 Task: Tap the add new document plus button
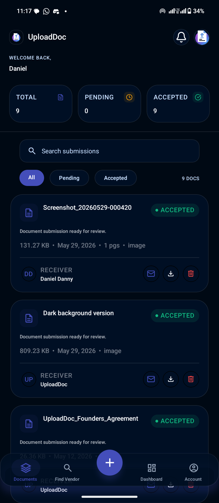tap(109, 462)
